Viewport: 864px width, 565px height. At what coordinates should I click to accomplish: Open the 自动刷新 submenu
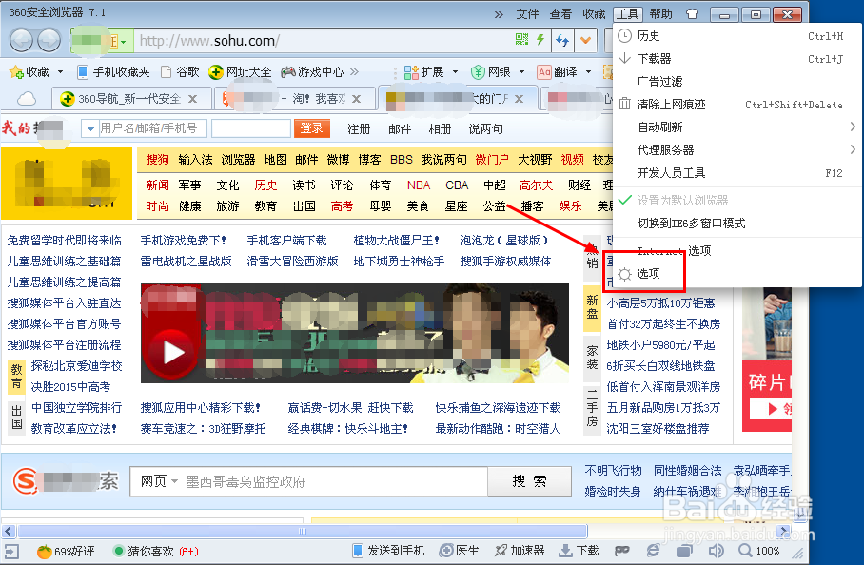point(737,127)
